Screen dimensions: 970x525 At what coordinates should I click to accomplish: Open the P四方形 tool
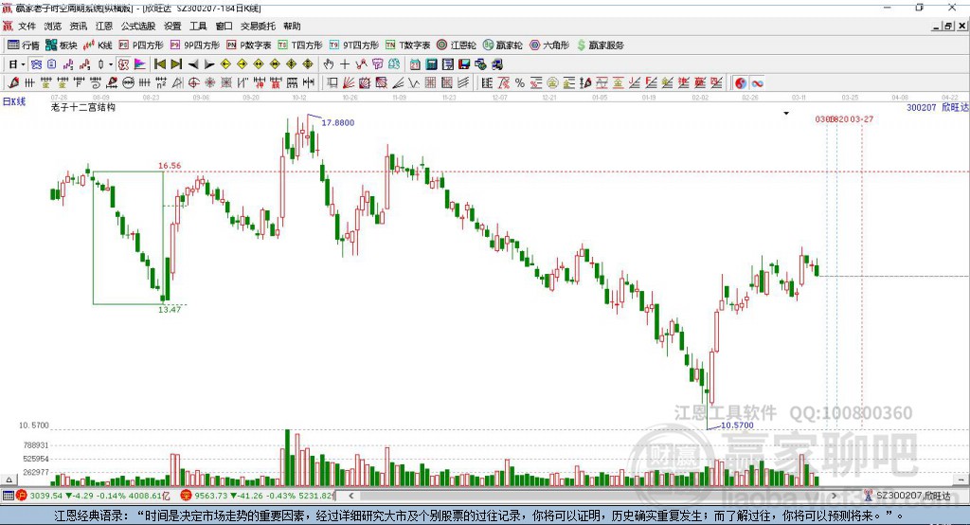tap(141, 45)
